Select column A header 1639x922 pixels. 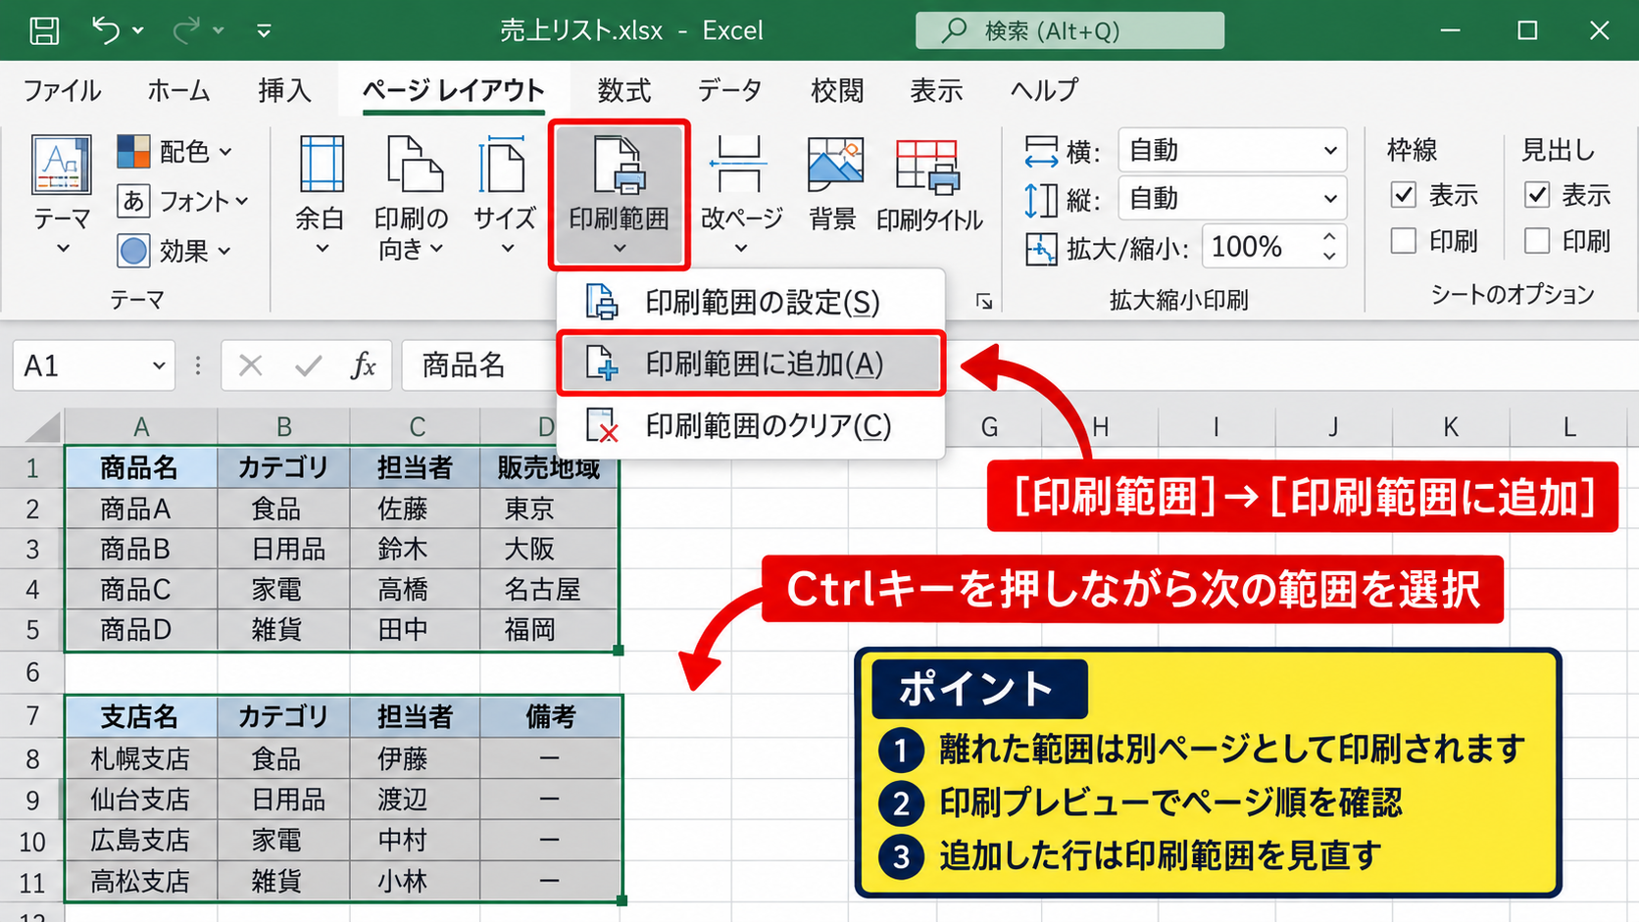[141, 427]
